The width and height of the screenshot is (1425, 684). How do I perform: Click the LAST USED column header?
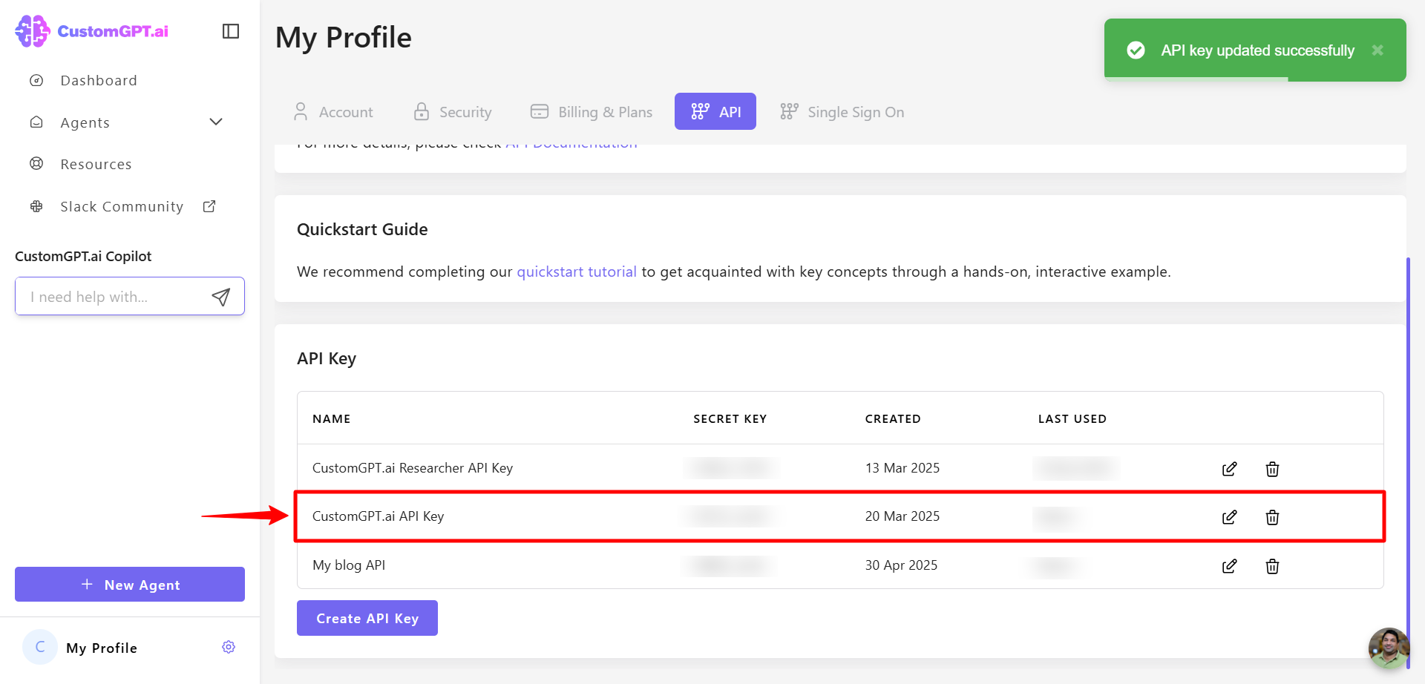(1072, 418)
